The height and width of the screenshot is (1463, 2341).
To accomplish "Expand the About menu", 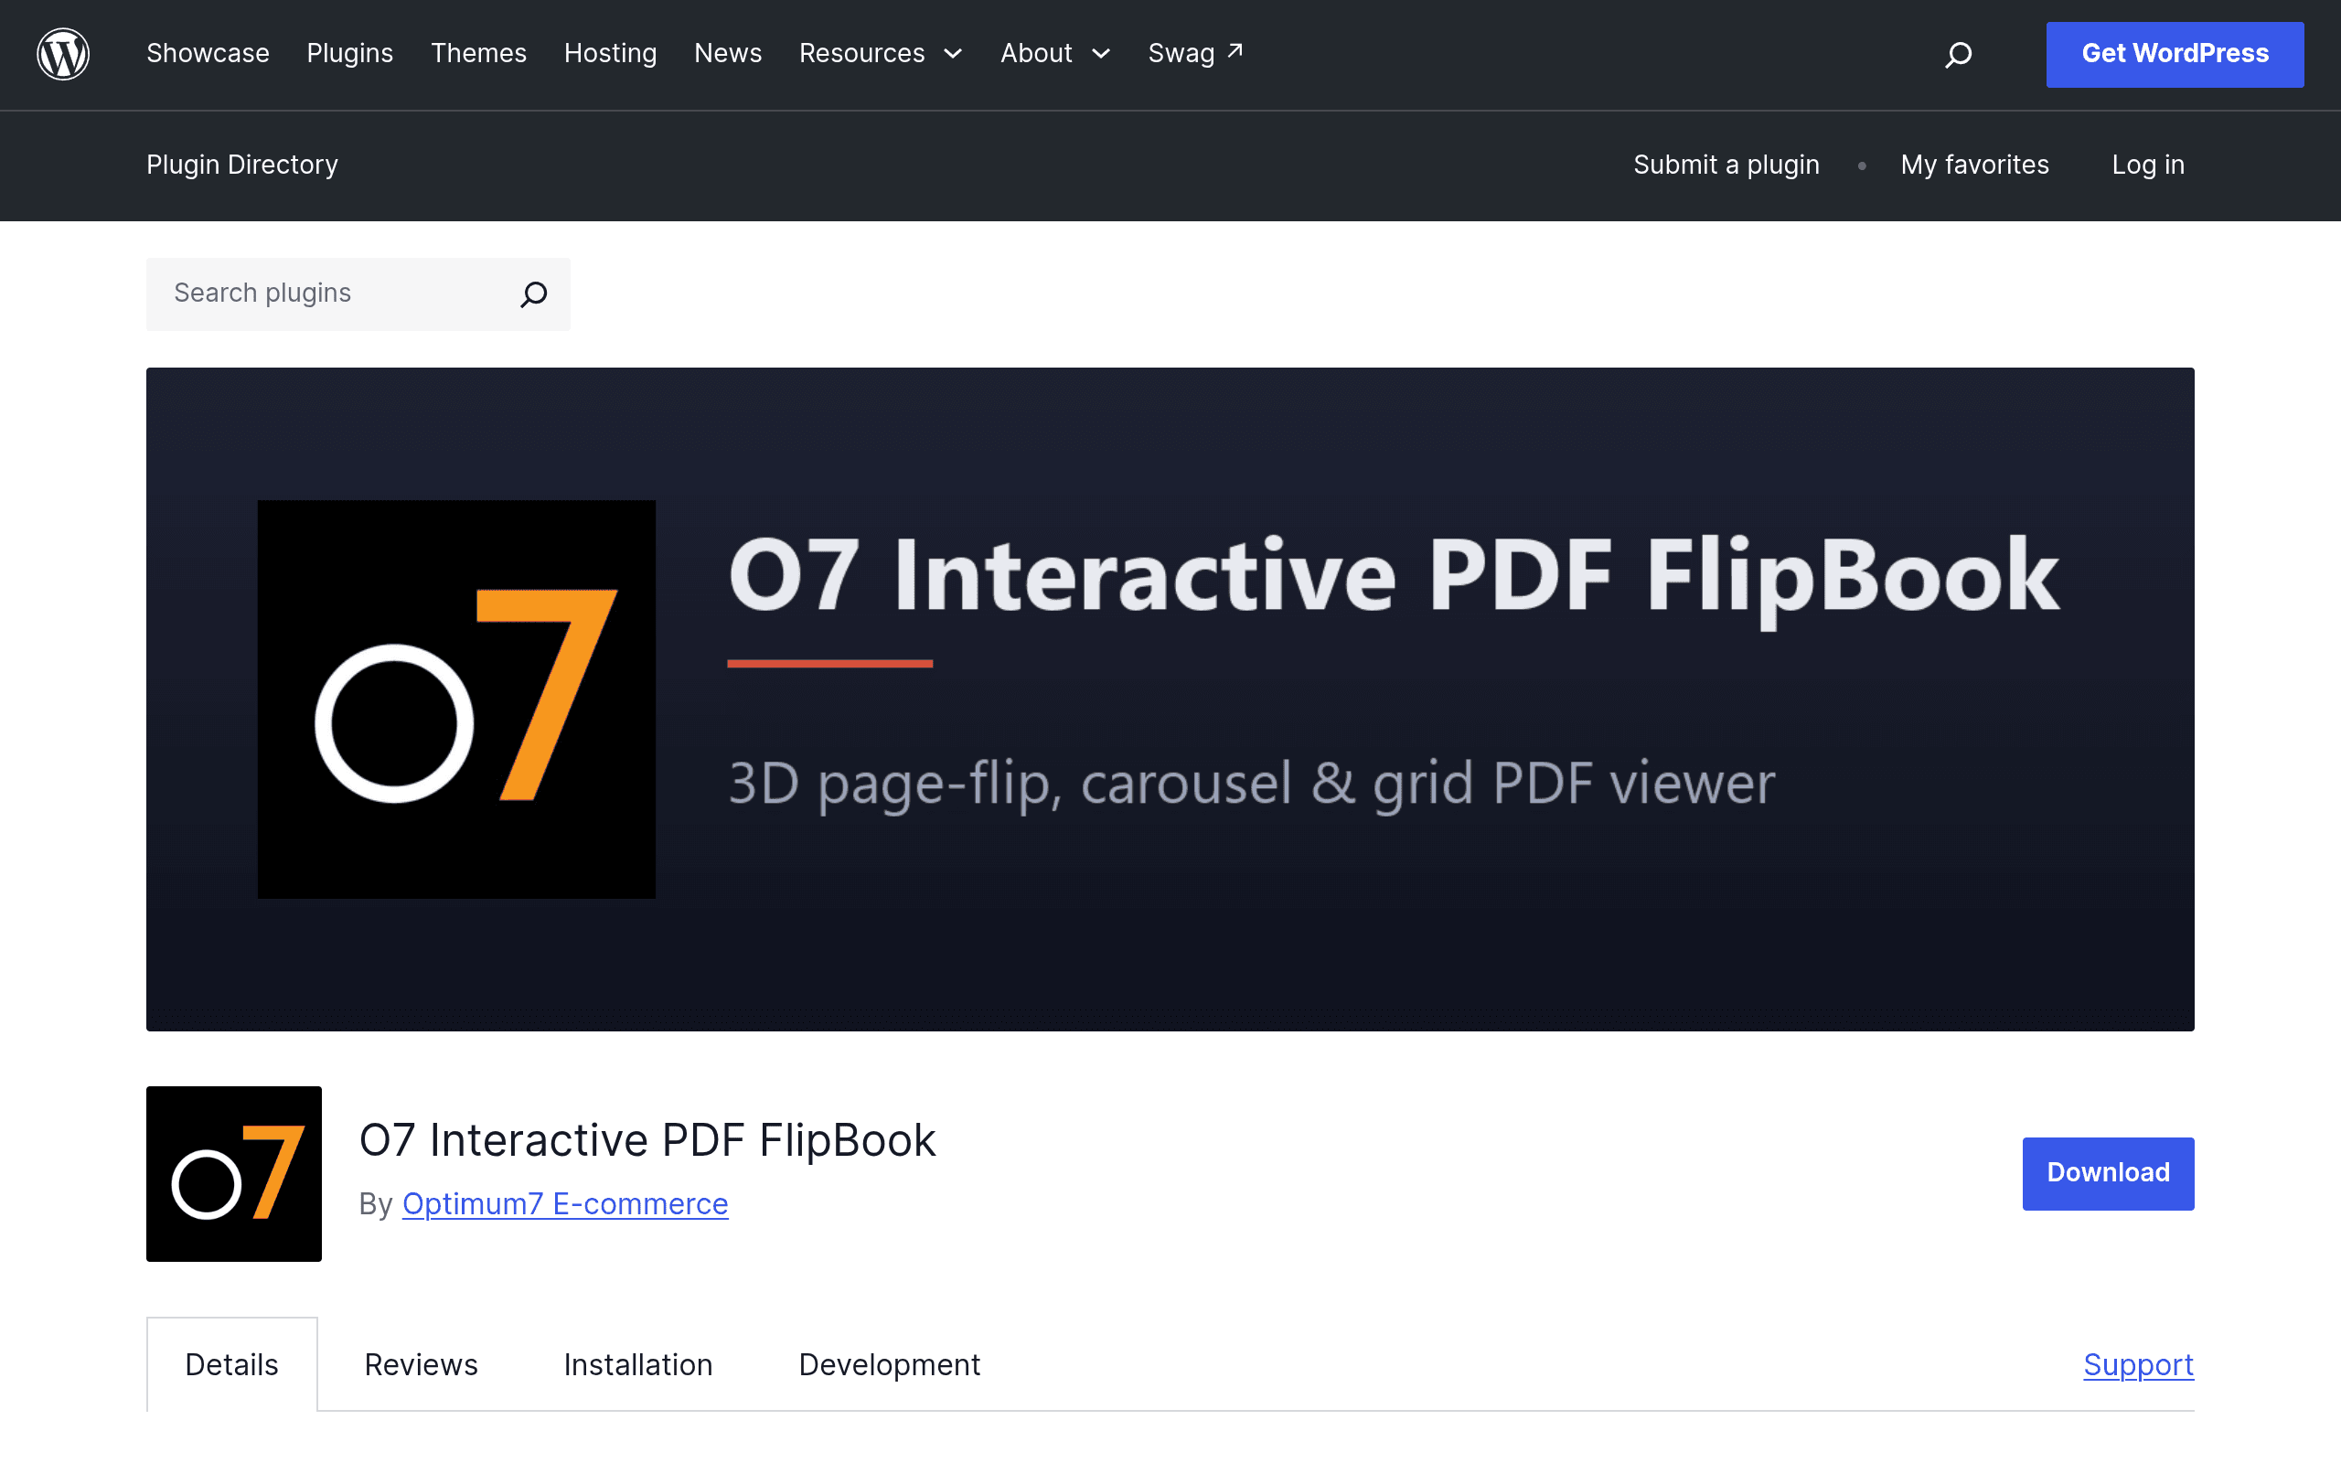I will pyautogui.click(x=1054, y=53).
